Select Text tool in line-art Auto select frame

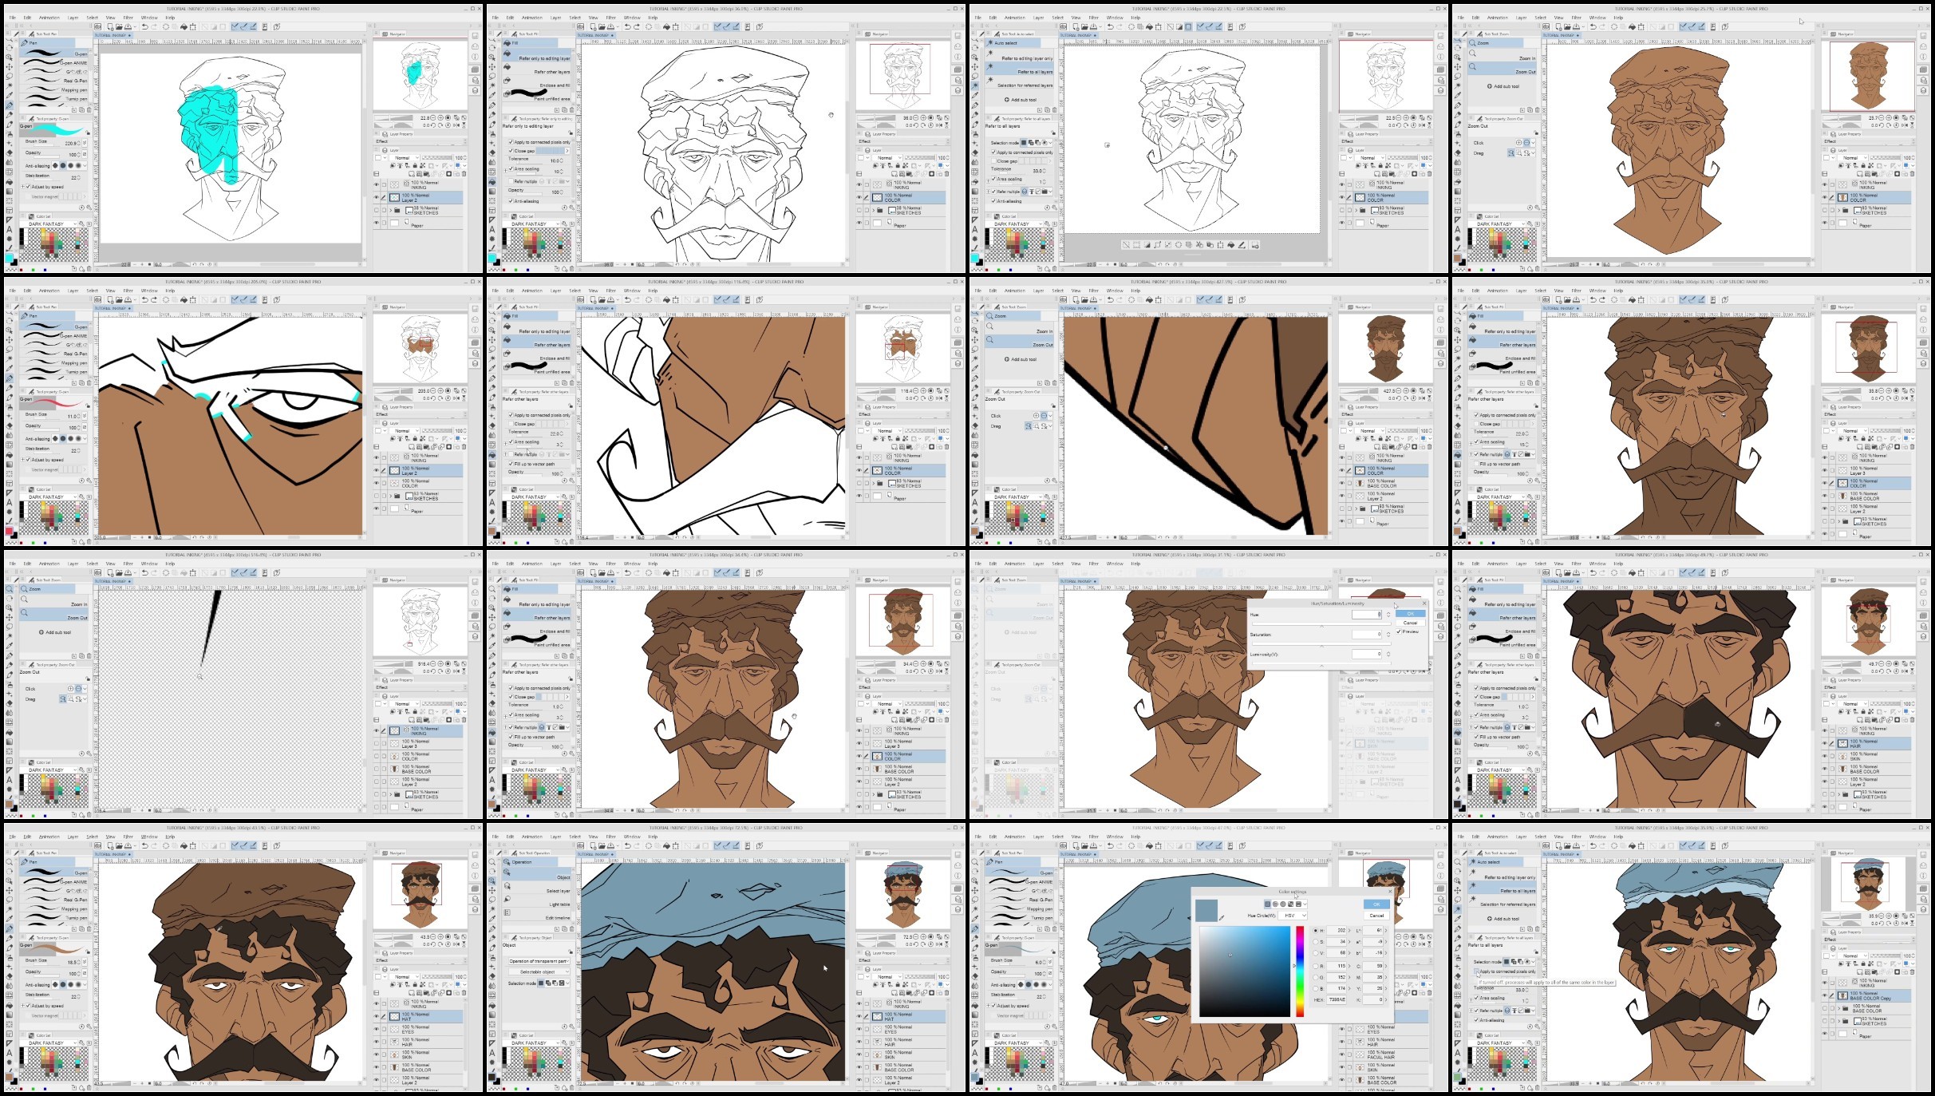(x=975, y=228)
